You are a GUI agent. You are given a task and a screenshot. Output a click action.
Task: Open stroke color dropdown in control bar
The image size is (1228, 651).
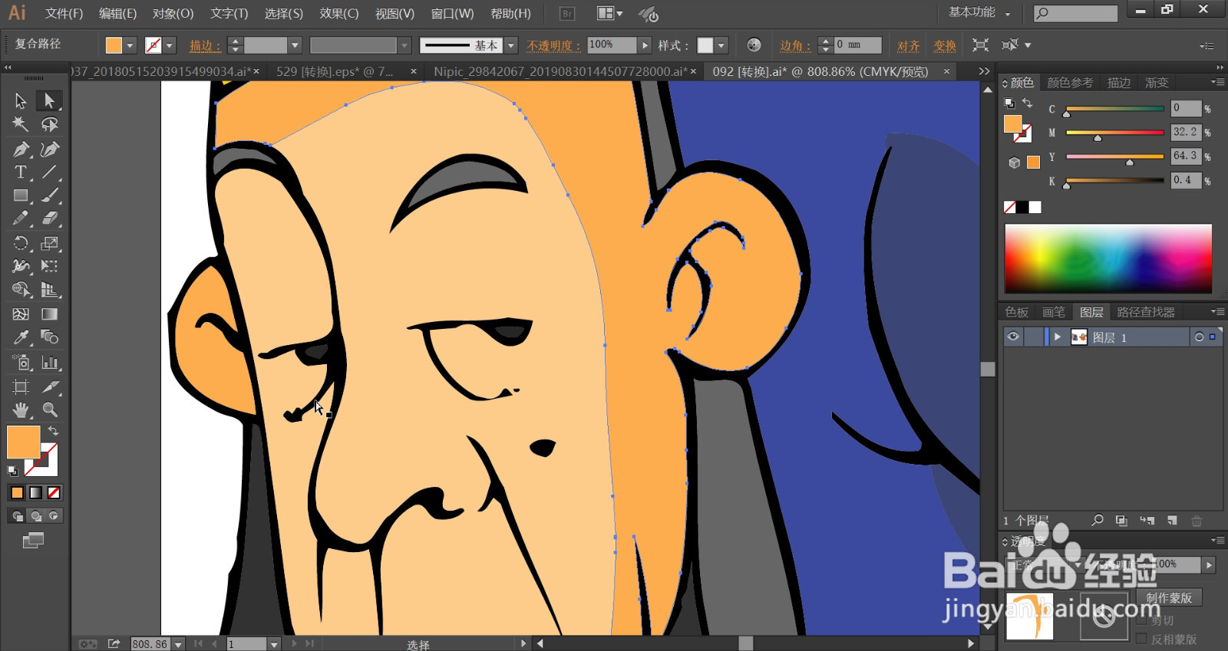pyautogui.click(x=170, y=45)
